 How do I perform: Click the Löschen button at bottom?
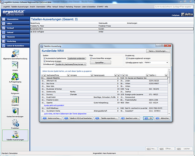[x=184, y=149]
